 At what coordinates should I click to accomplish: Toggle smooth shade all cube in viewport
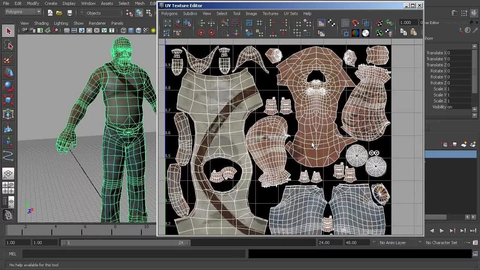131,31
